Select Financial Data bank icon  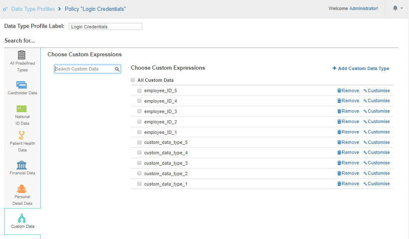point(22,165)
